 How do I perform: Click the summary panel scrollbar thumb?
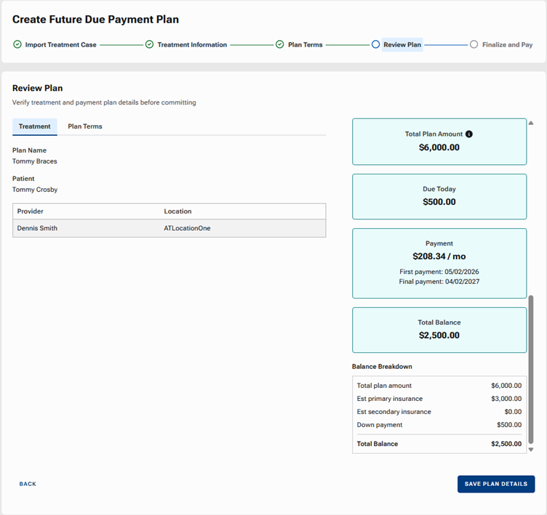click(531, 369)
